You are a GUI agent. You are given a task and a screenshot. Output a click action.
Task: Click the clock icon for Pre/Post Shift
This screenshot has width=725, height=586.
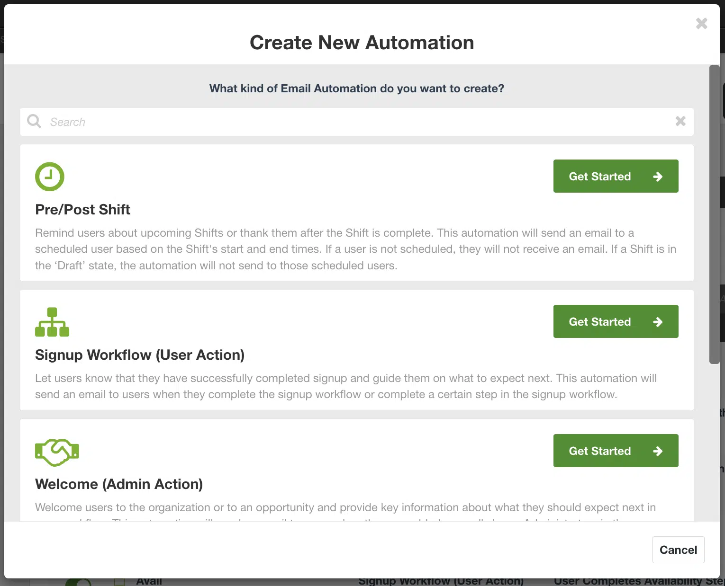coord(49,177)
